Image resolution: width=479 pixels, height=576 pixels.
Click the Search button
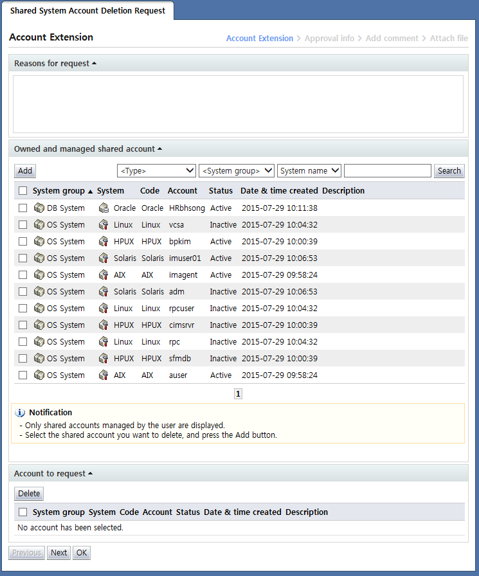tap(449, 171)
